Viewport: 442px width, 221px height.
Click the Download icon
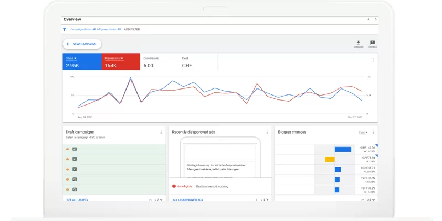358,44
